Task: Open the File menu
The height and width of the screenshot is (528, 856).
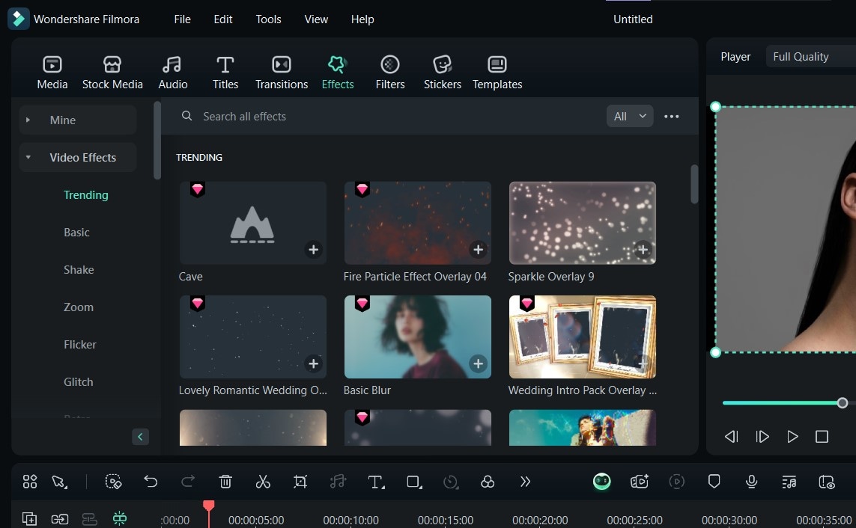Action: pos(182,19)
